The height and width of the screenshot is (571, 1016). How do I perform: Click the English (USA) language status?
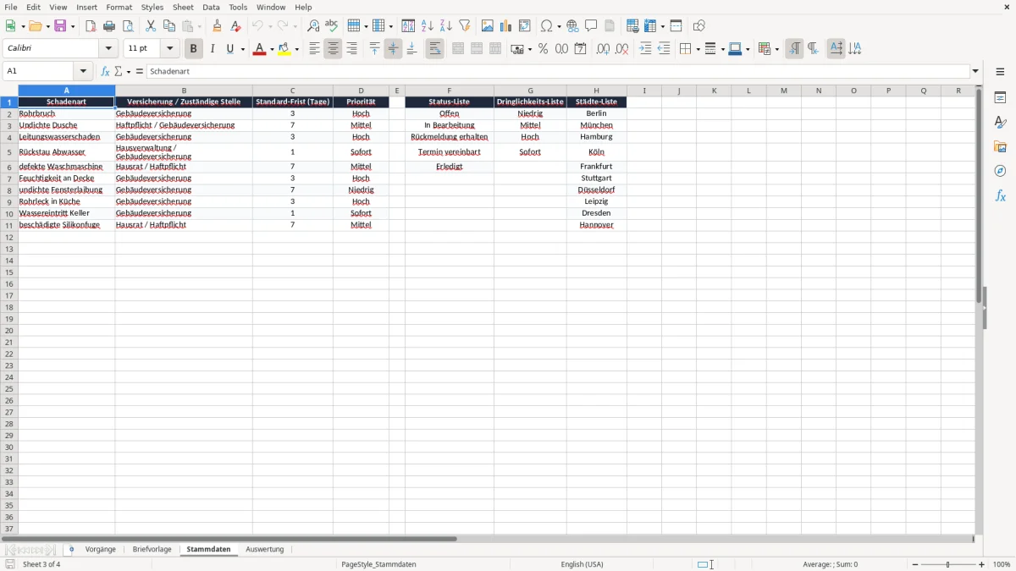pyautogui.click(x=582, y=564)
